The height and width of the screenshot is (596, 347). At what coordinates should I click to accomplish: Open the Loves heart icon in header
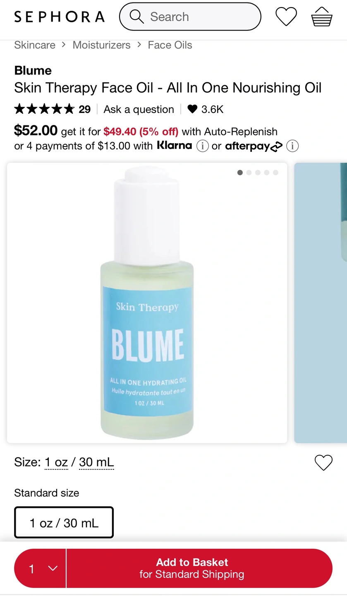point(286,17)
